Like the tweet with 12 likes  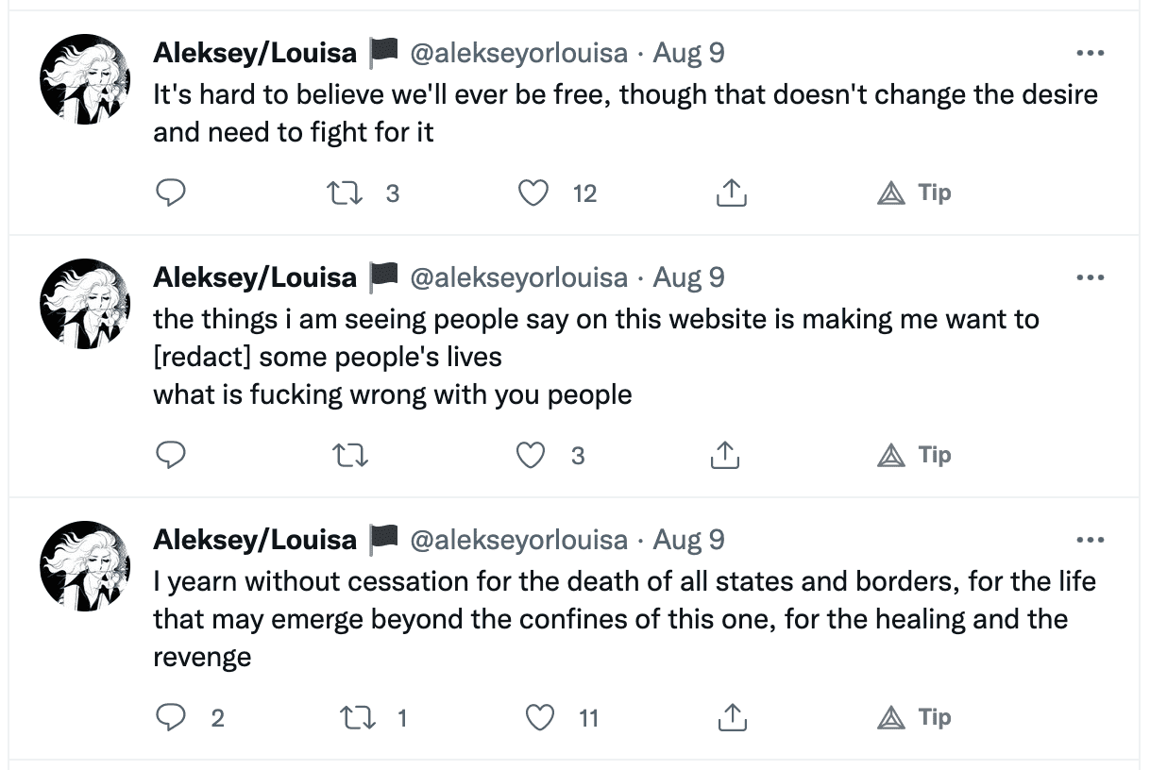click(535, 193)
